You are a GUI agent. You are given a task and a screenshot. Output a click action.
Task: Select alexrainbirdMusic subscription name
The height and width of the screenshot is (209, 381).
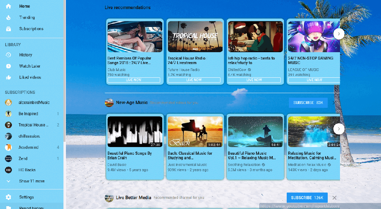point(34,103)
